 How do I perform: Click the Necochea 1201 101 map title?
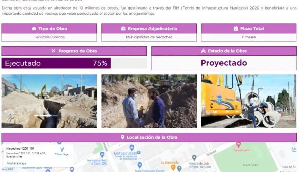[x=20, y=148]
